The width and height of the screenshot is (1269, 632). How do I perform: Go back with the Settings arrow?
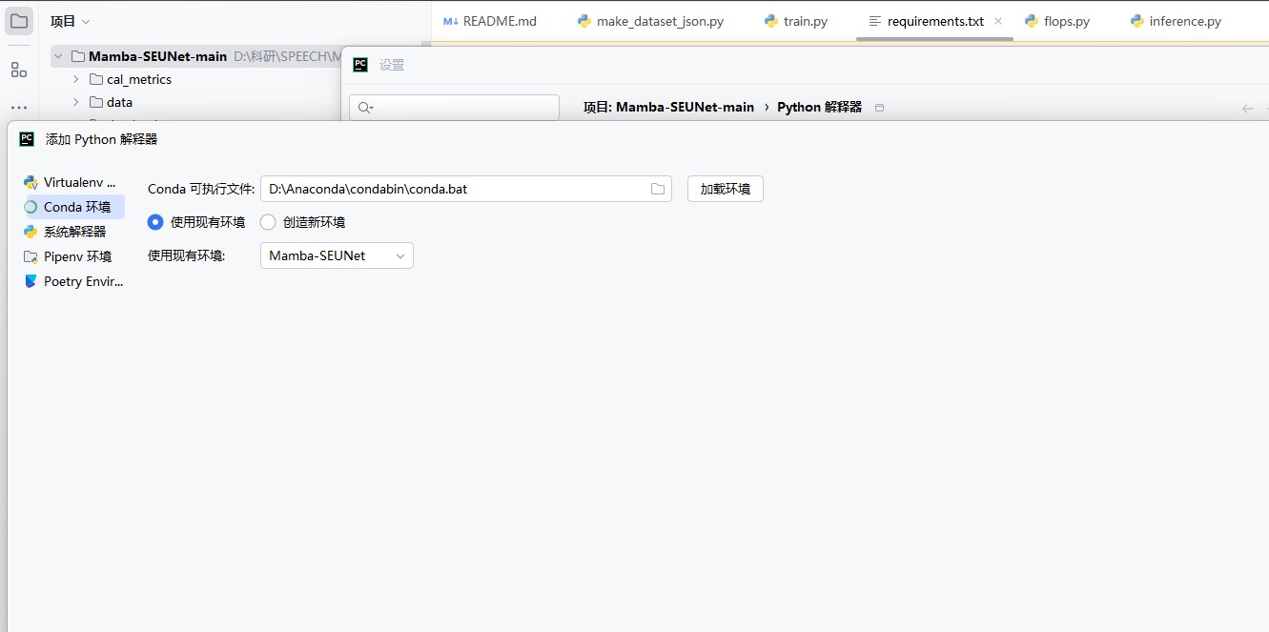pos(1247,108)
